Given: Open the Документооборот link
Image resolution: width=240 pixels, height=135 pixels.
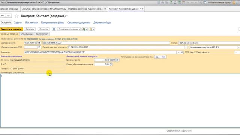Looking at the screenshot, I should pyautogui.click(x=102, y=22).
